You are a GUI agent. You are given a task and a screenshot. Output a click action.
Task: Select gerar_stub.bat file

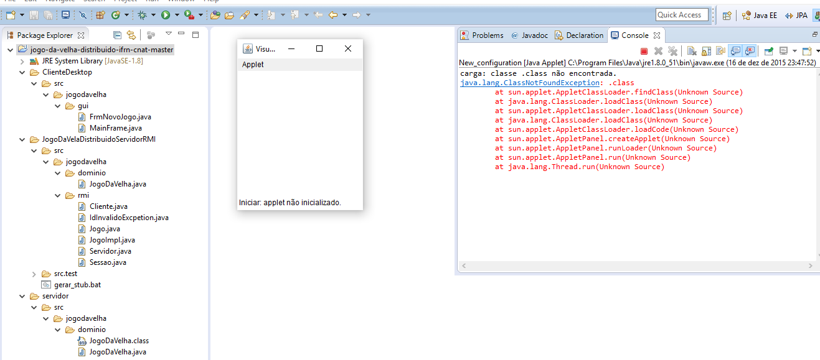click(x=71, y=285)
